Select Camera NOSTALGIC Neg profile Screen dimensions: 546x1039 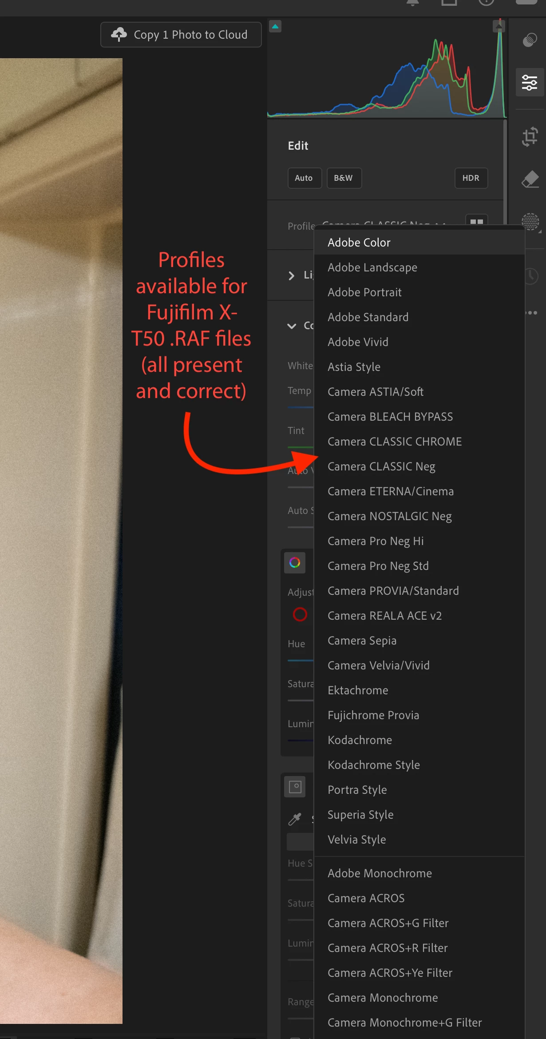point(419,516)
